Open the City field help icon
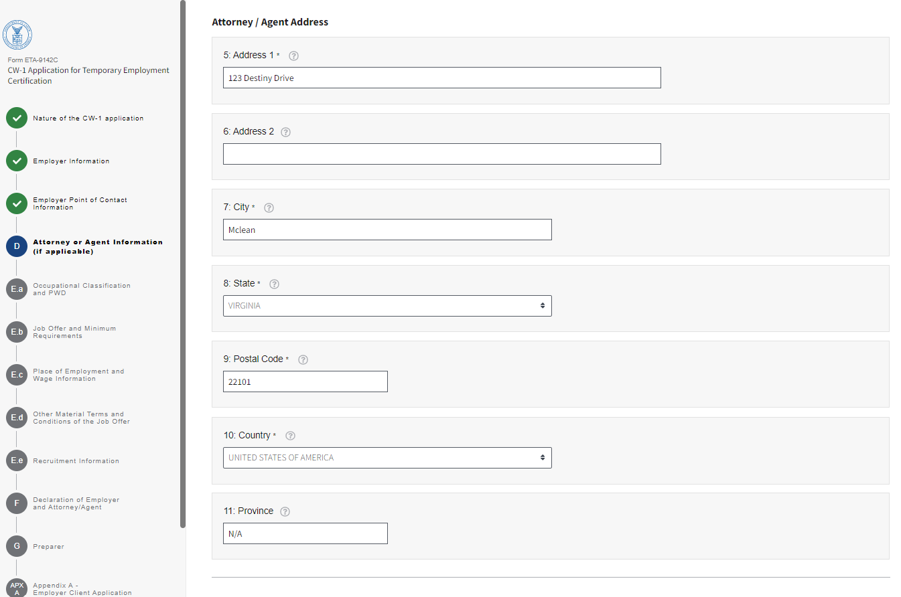 (269, 207)
